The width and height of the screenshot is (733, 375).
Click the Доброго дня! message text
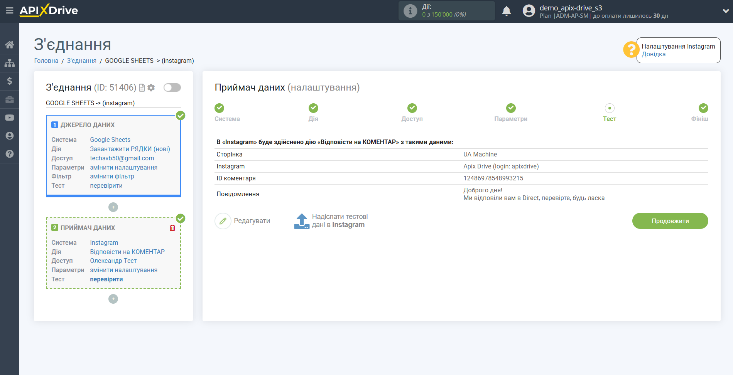coord(483,190)
